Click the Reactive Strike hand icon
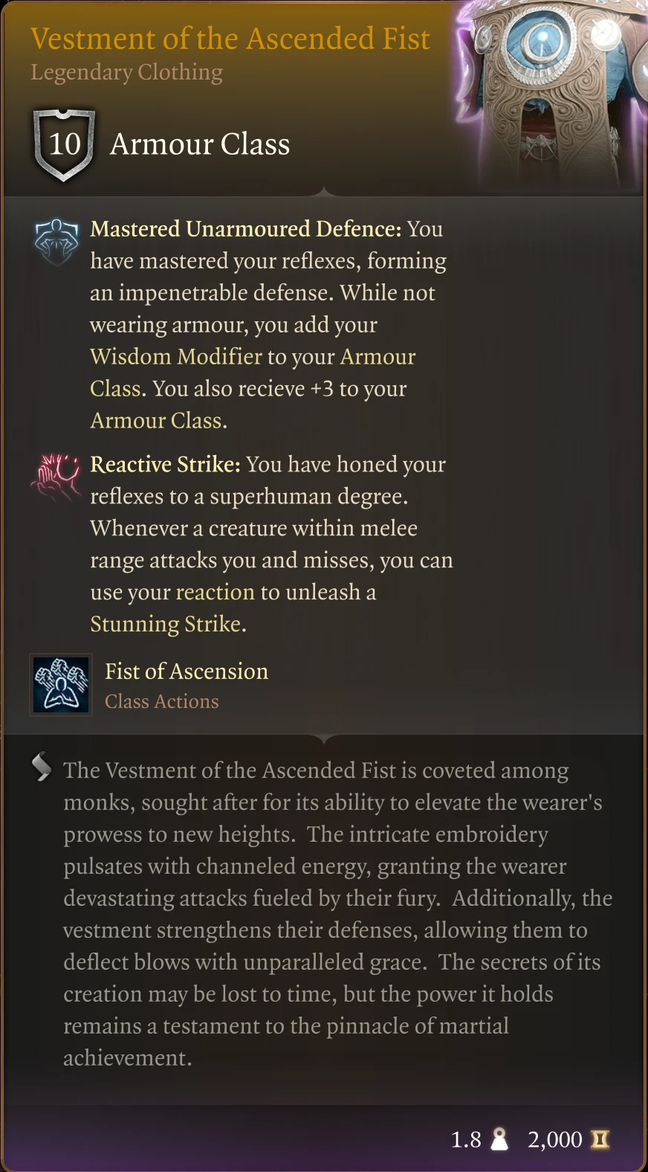Screen dimensions: 648x1172 [56, 476]
